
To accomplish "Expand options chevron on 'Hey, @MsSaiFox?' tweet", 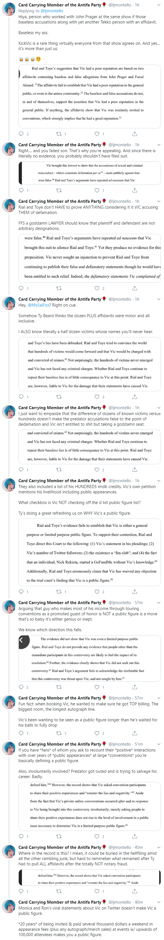I will pos(158,299).
